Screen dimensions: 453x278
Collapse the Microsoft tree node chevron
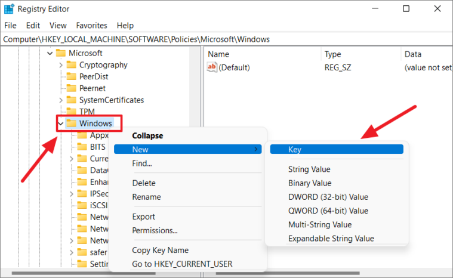[50, 53]
